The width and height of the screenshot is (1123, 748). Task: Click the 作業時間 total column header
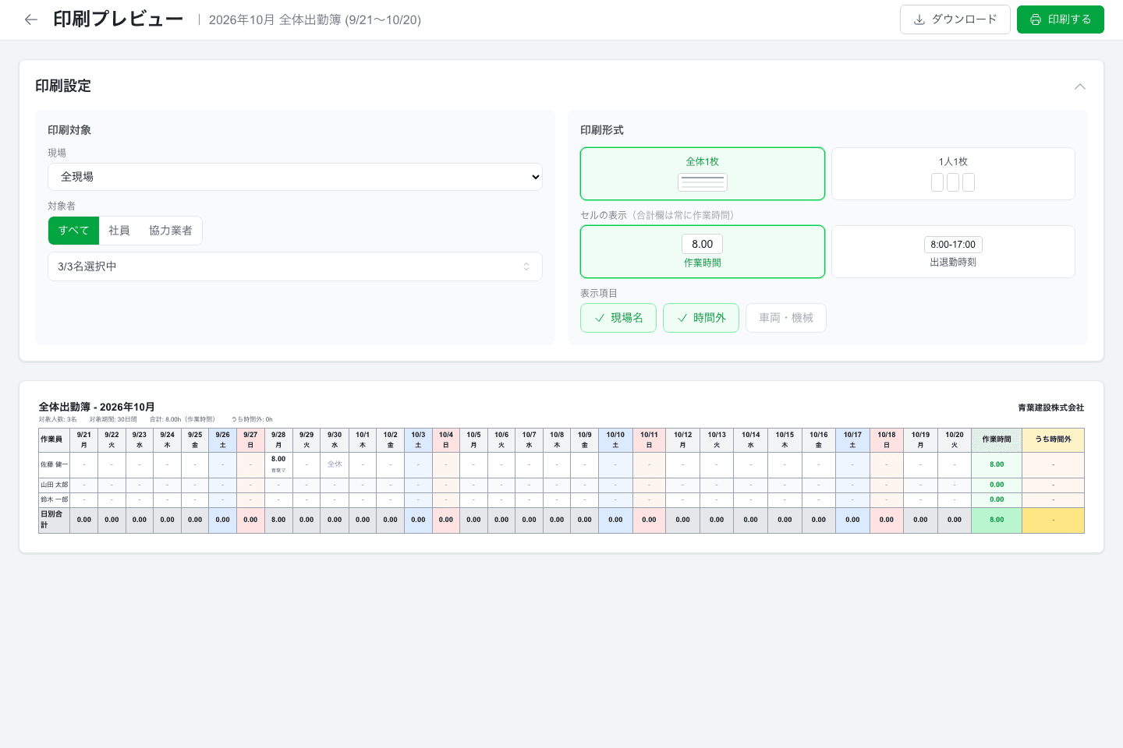point(997,439)
